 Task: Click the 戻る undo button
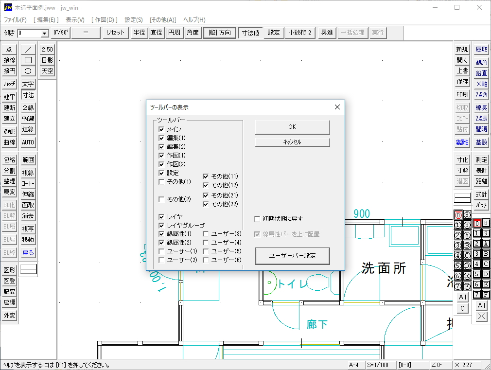pyautogui.click(x=28, y=252)
